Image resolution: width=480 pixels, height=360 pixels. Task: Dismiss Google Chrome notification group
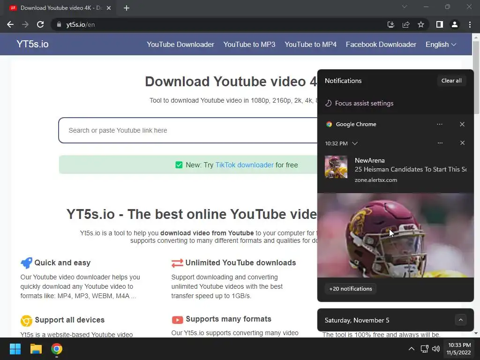462,124
